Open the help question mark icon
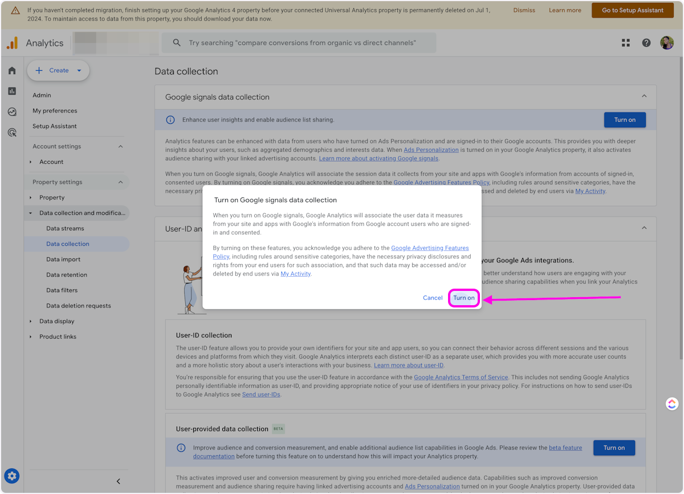 coord(646,43)
